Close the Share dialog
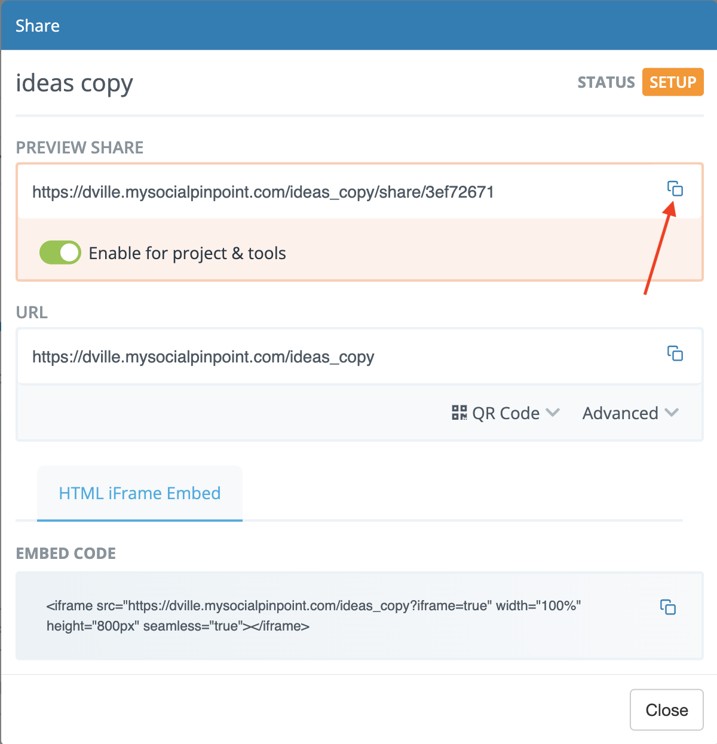This screenshot has width=717, height=744. [x=667, y=710]
